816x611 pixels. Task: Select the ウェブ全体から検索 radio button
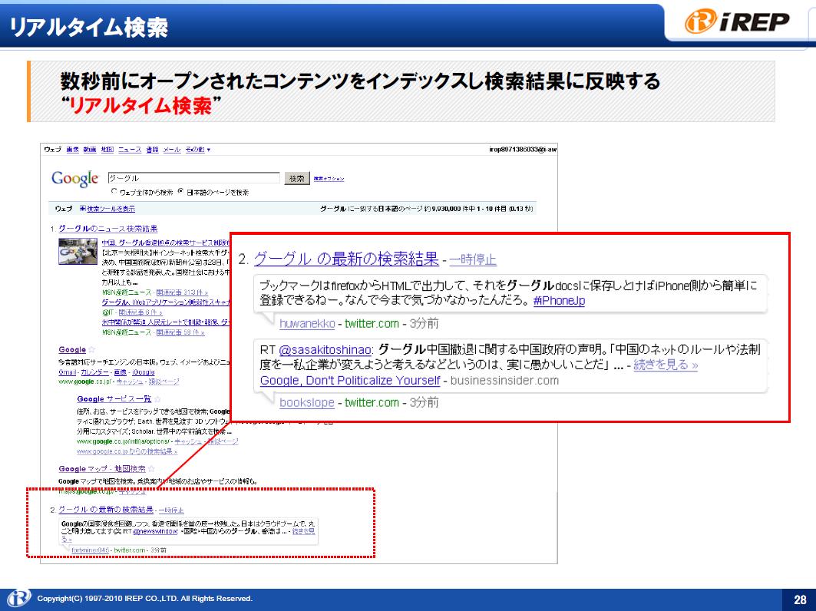[x=114, y=192]
